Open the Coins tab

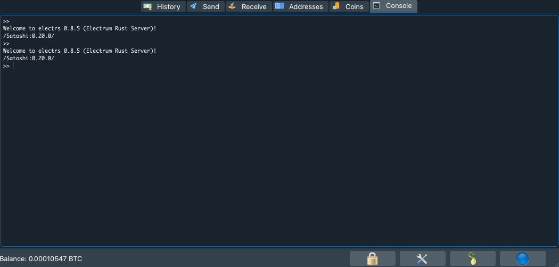point(349,6)
